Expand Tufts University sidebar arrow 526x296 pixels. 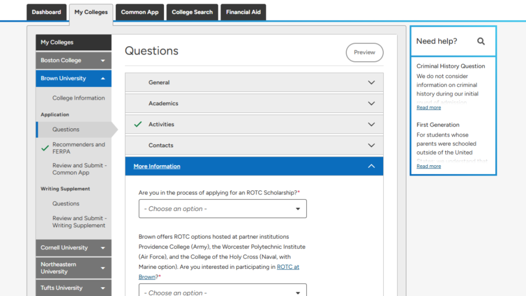(103, 288)
